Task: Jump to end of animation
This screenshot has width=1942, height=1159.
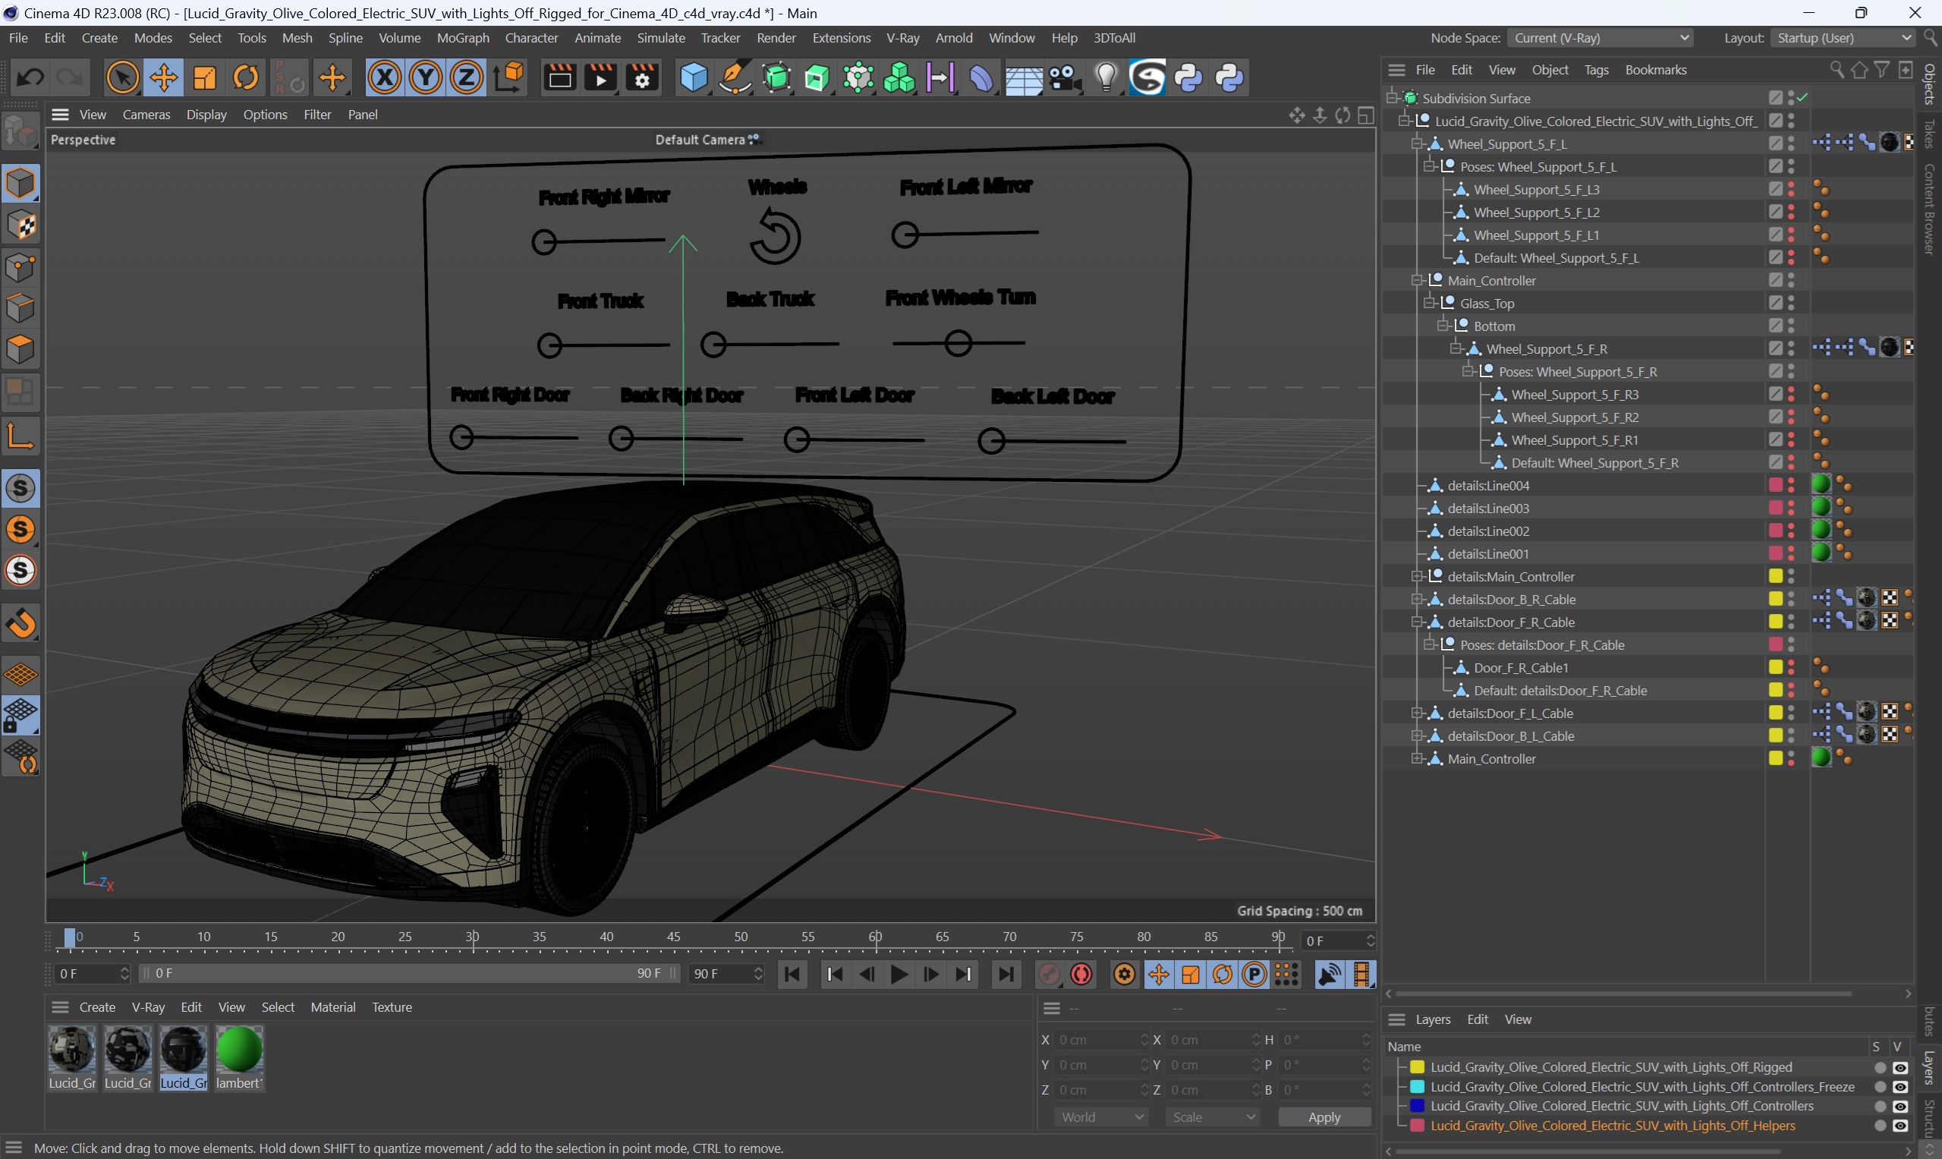Action: 1006,974
